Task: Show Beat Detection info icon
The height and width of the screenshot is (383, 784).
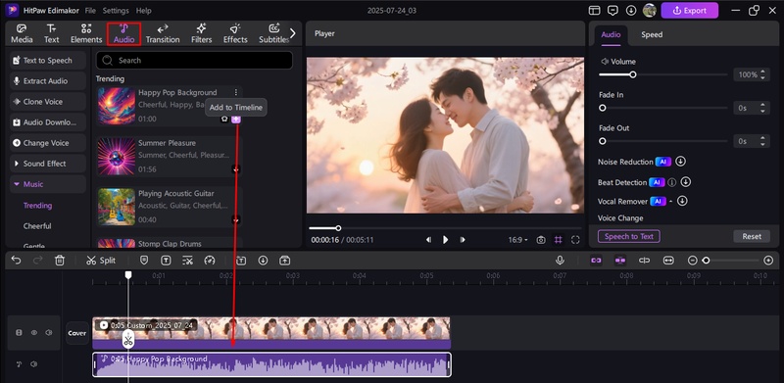Action: [x=672, y=182]
